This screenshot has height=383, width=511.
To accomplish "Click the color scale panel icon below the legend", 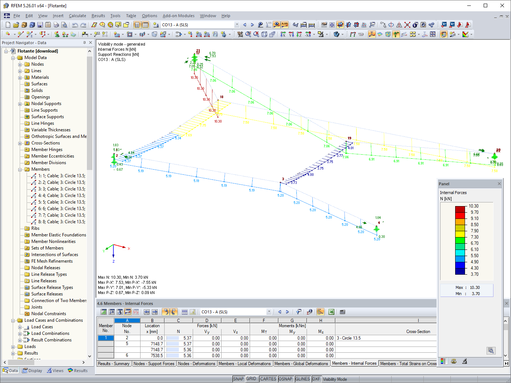I will pyautogui.click(x=443, y=361).
